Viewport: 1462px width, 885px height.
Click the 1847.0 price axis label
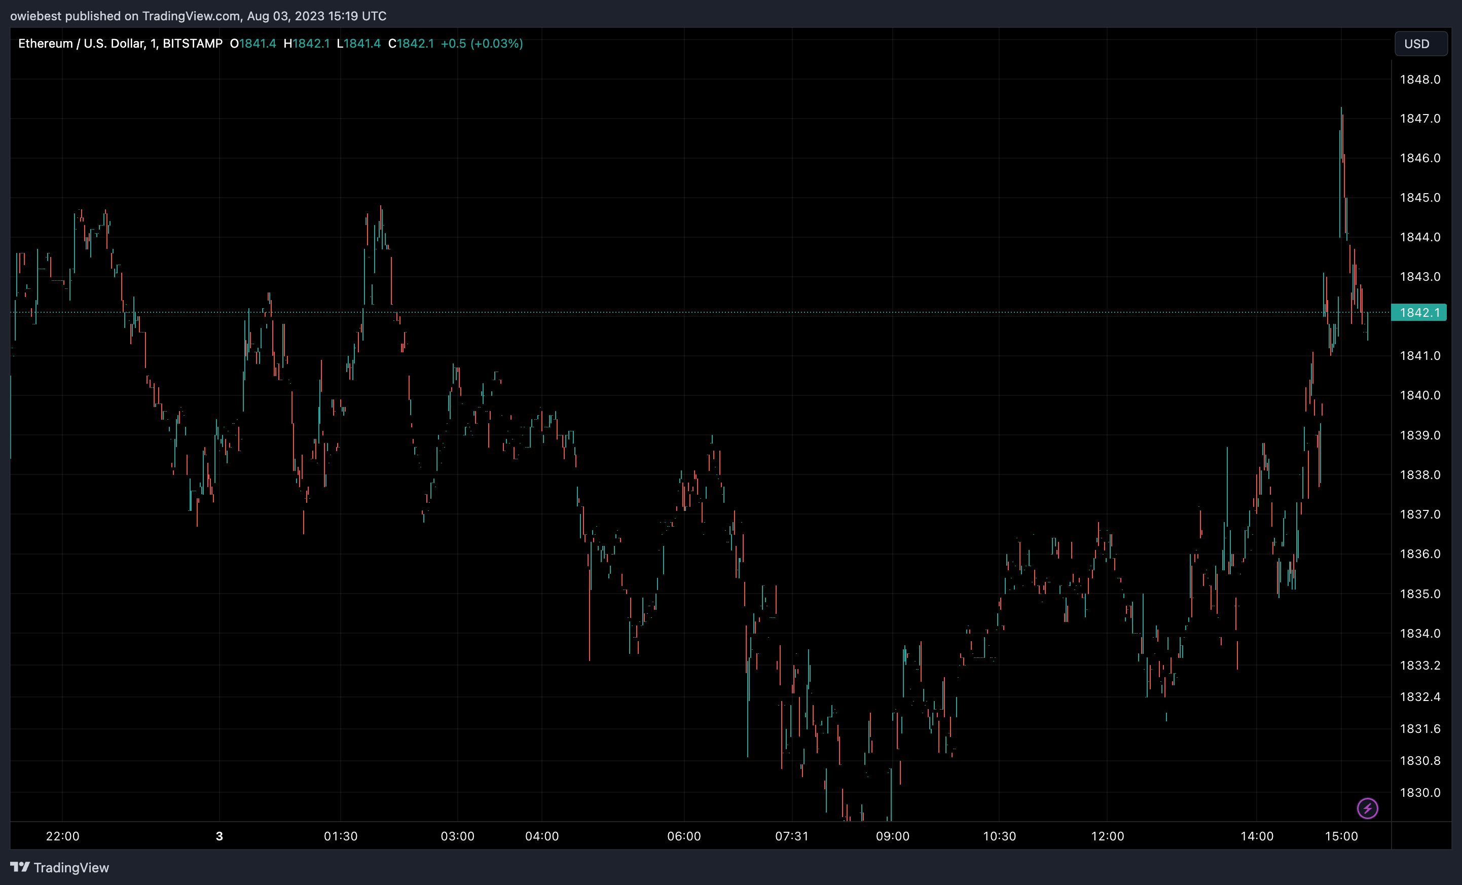pyautogui.click(x=1420, y=119)
